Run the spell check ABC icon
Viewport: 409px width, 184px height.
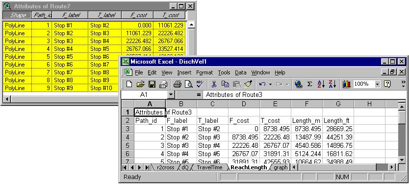pyautogui.click(x=200, y=84)
